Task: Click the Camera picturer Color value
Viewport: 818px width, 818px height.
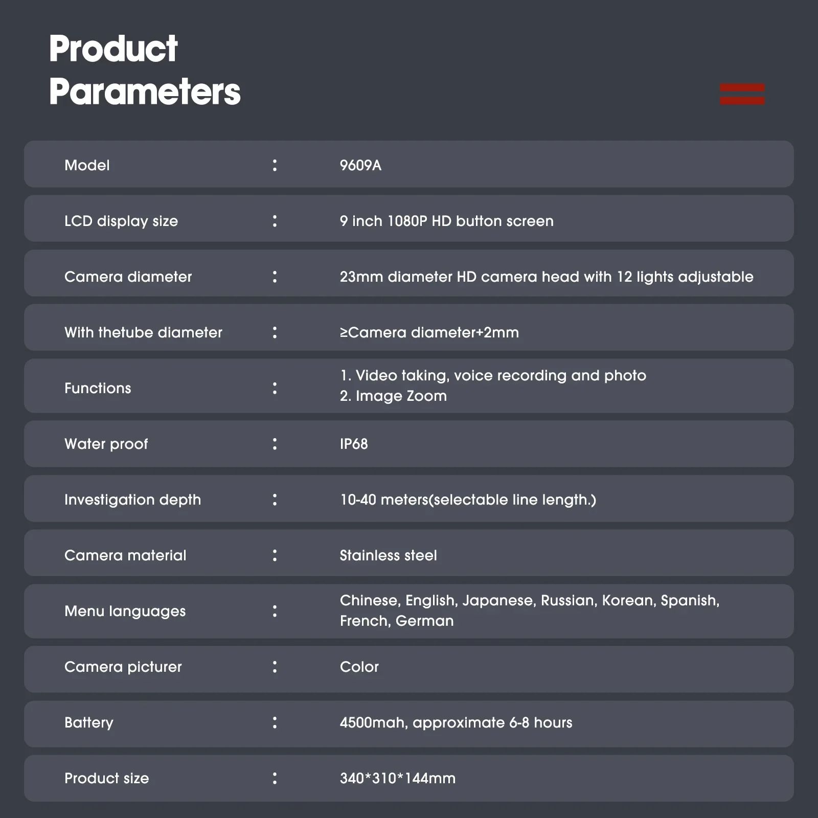Action: (x=359, y=667)
